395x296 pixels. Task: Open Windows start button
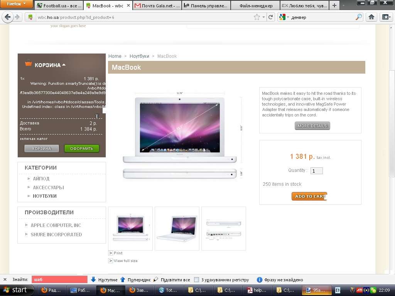(16, 290)
